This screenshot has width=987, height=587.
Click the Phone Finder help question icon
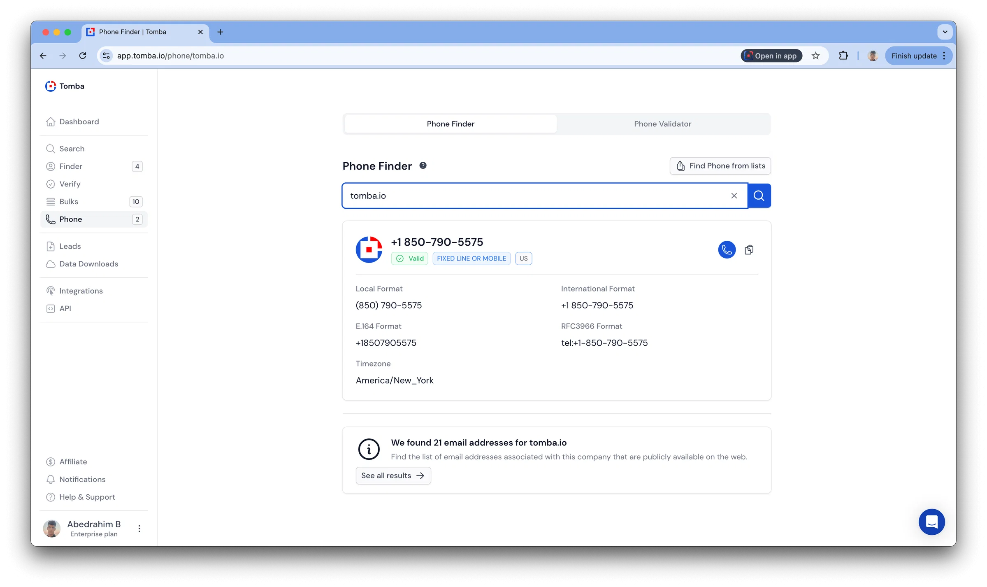coord(423,165)
